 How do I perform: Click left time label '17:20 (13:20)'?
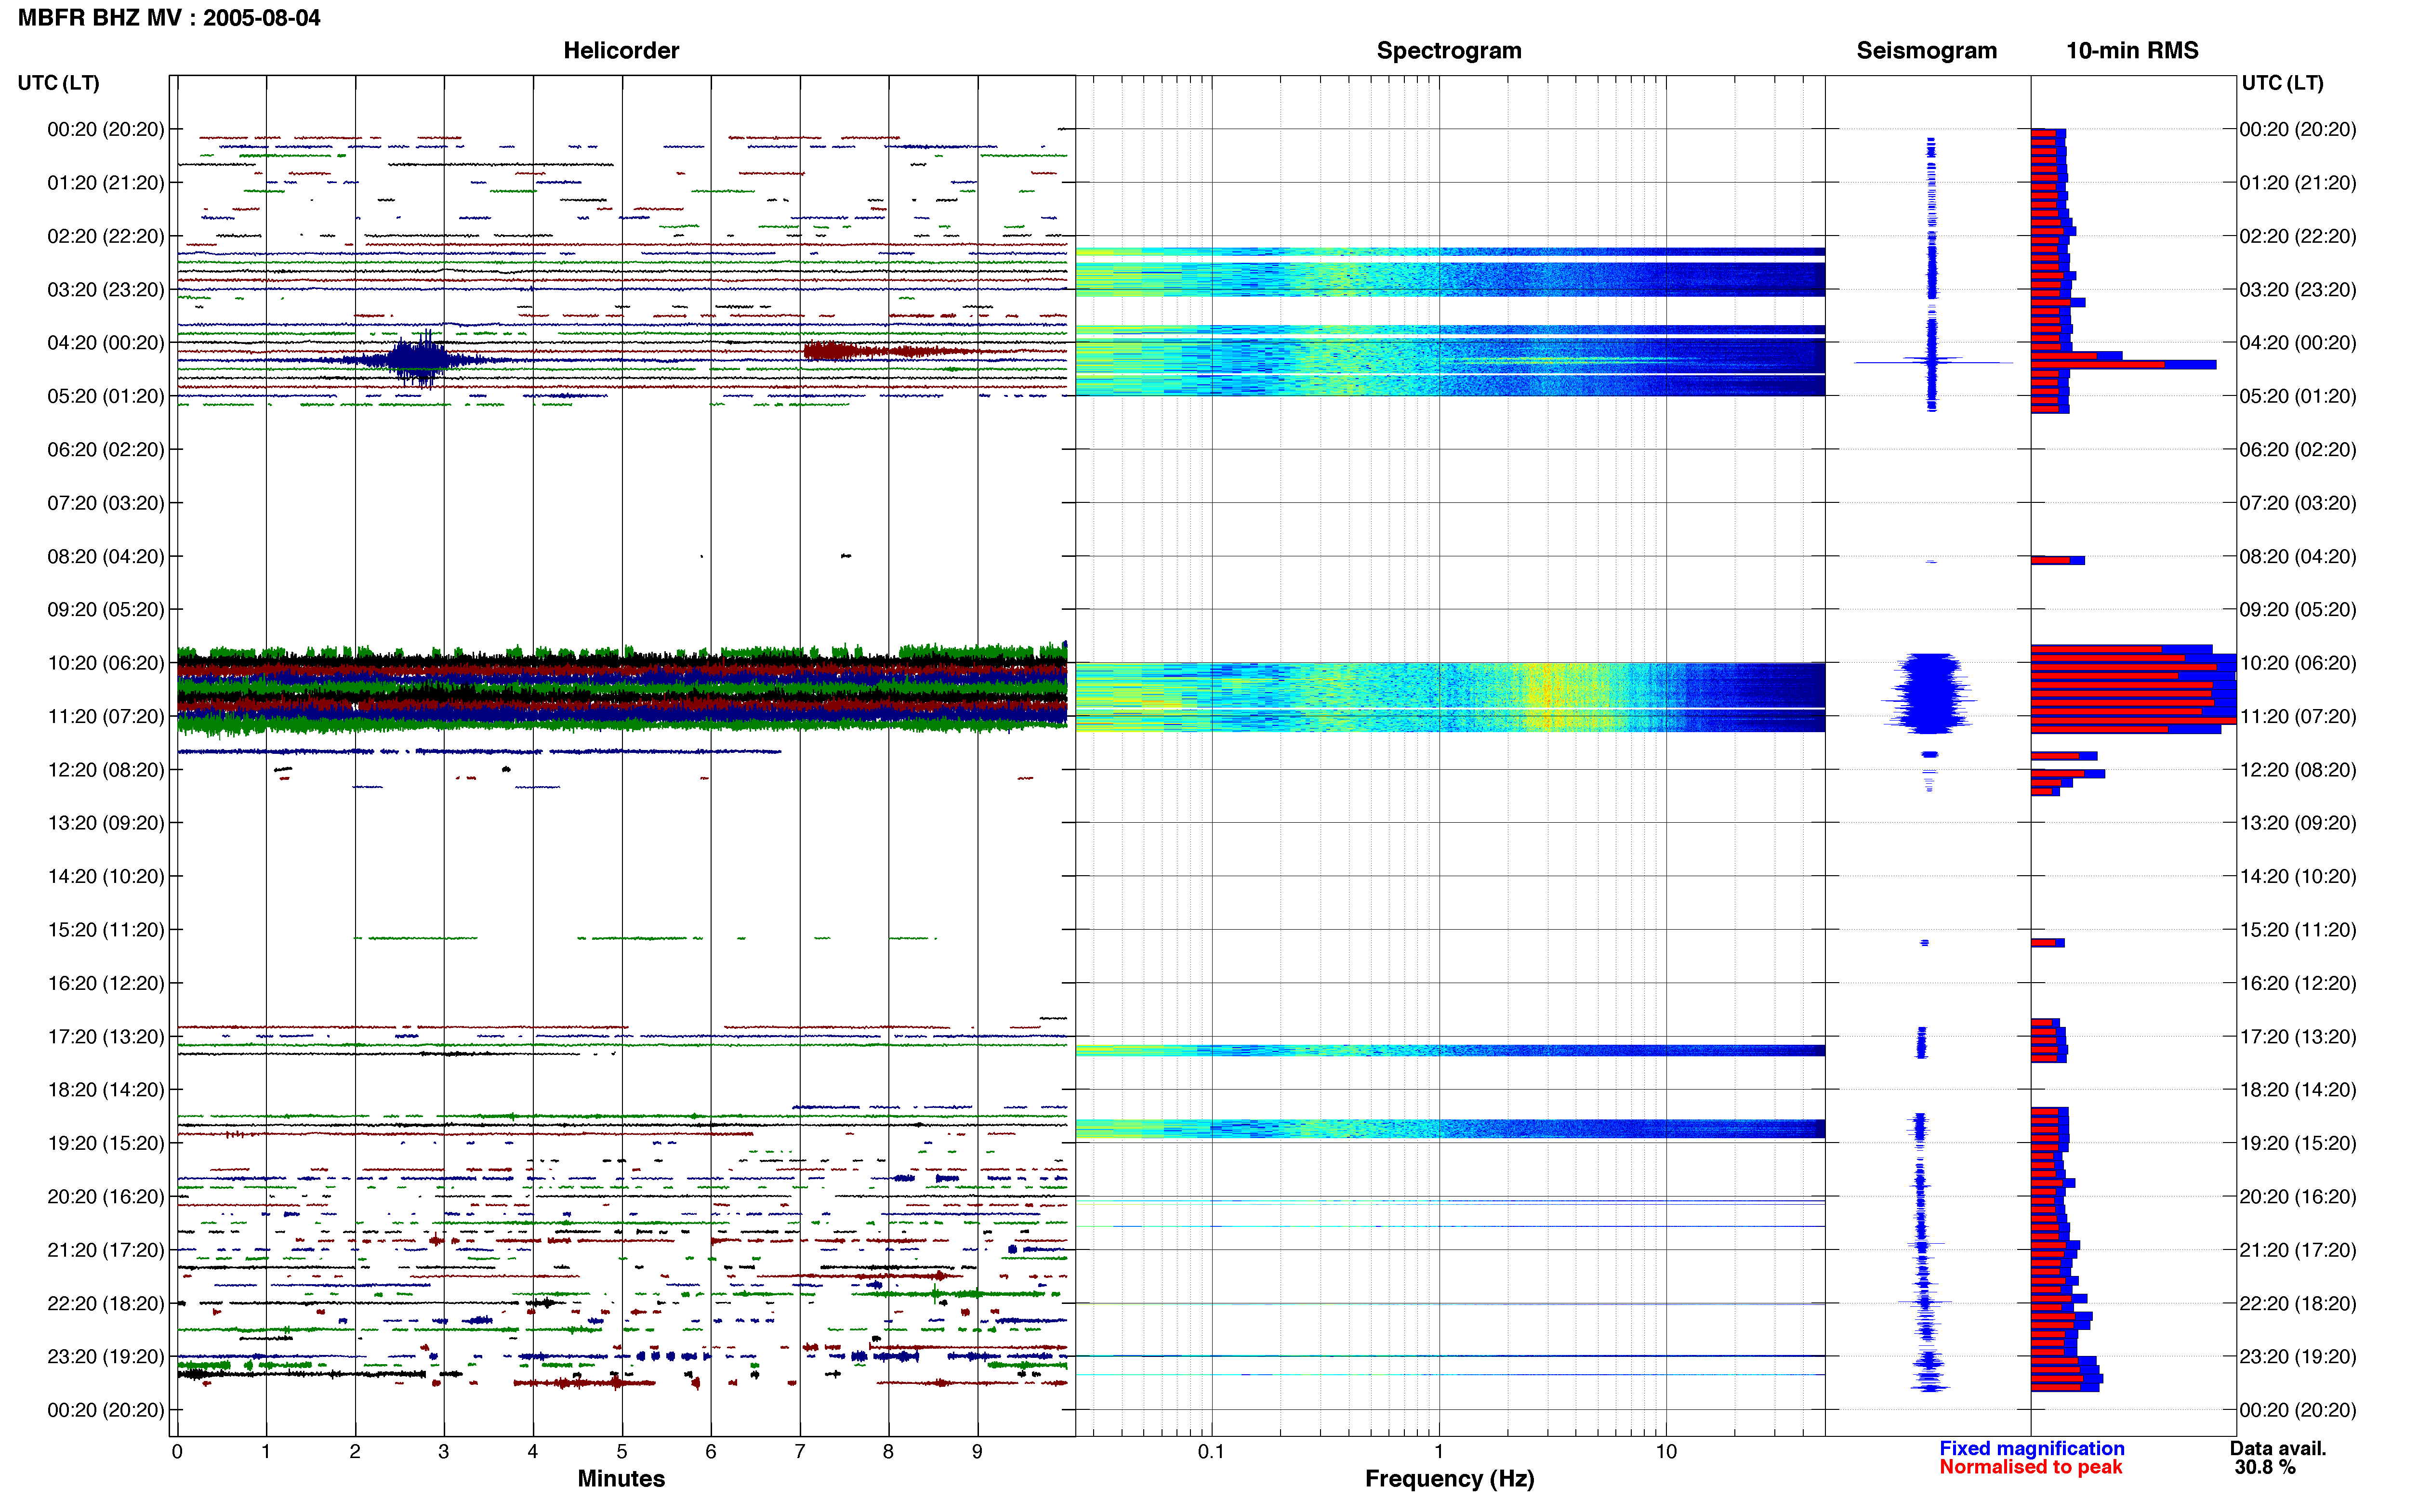pos(105,1036)
